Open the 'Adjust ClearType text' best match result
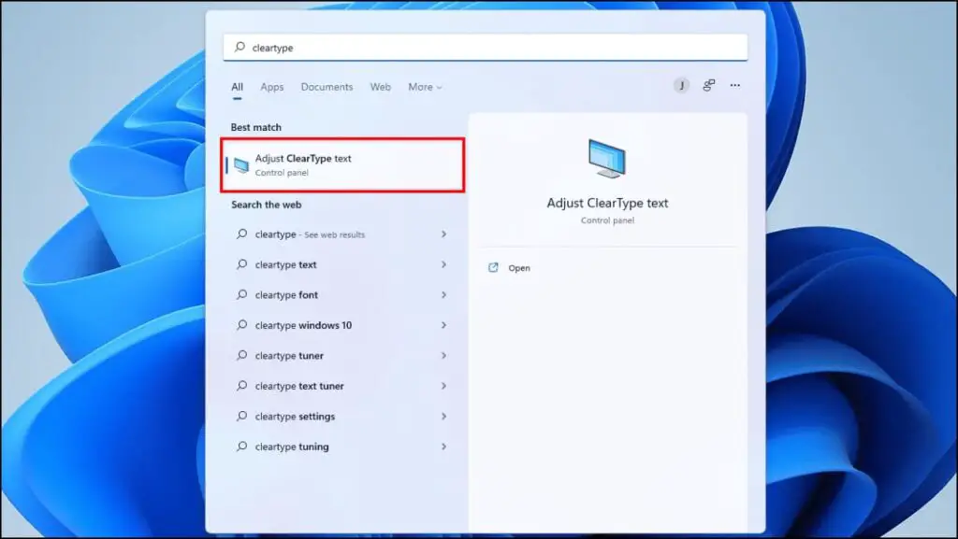This screenshot has width=958, height=539. 342,164
